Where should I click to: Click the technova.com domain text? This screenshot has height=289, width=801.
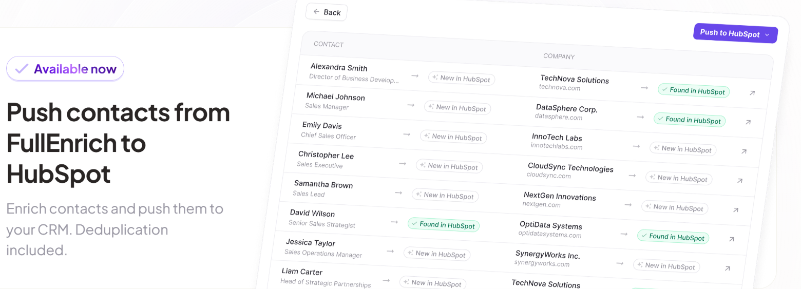pos(560,88)
